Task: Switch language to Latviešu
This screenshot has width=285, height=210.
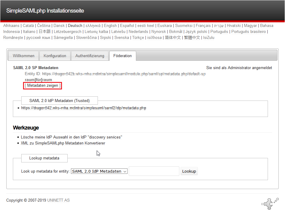Action: 118,32
